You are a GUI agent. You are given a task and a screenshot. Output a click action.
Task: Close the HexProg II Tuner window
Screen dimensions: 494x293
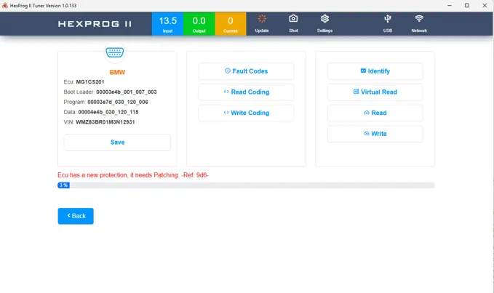point(485,5)
